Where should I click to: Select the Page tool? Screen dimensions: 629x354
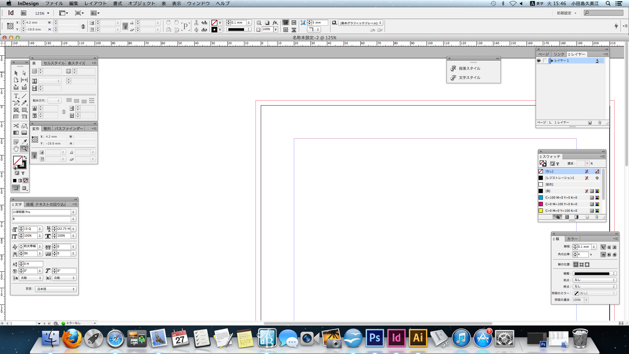16,80
